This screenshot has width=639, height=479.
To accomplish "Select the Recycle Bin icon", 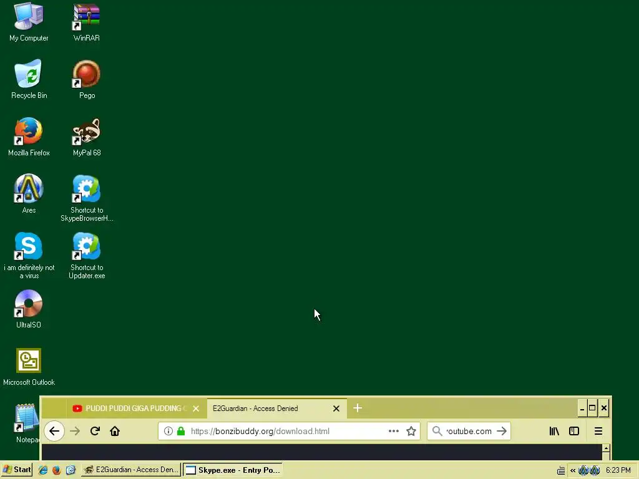I will [x=29, y=79].
